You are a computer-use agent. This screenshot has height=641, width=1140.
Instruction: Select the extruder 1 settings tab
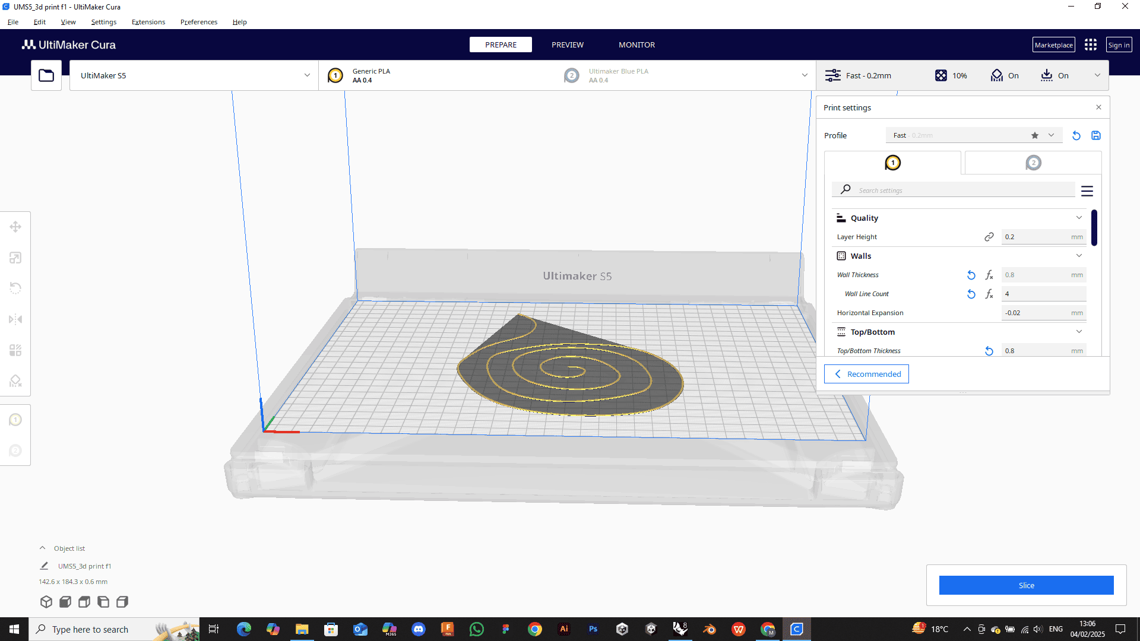coord(892,163)
